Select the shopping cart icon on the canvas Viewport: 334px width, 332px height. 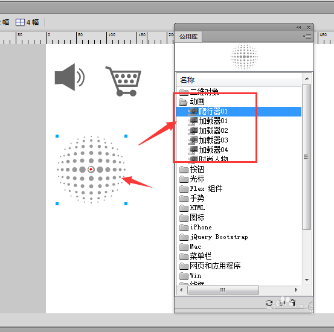(x=123, y=81)
